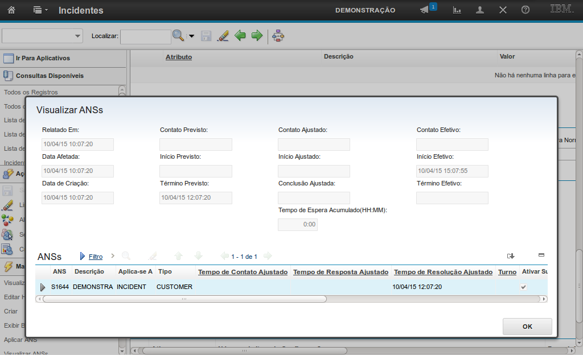Sort by Tempo de Resolução Ajustado column
Viewport: 583px width, 355px height.
(443, 272)
